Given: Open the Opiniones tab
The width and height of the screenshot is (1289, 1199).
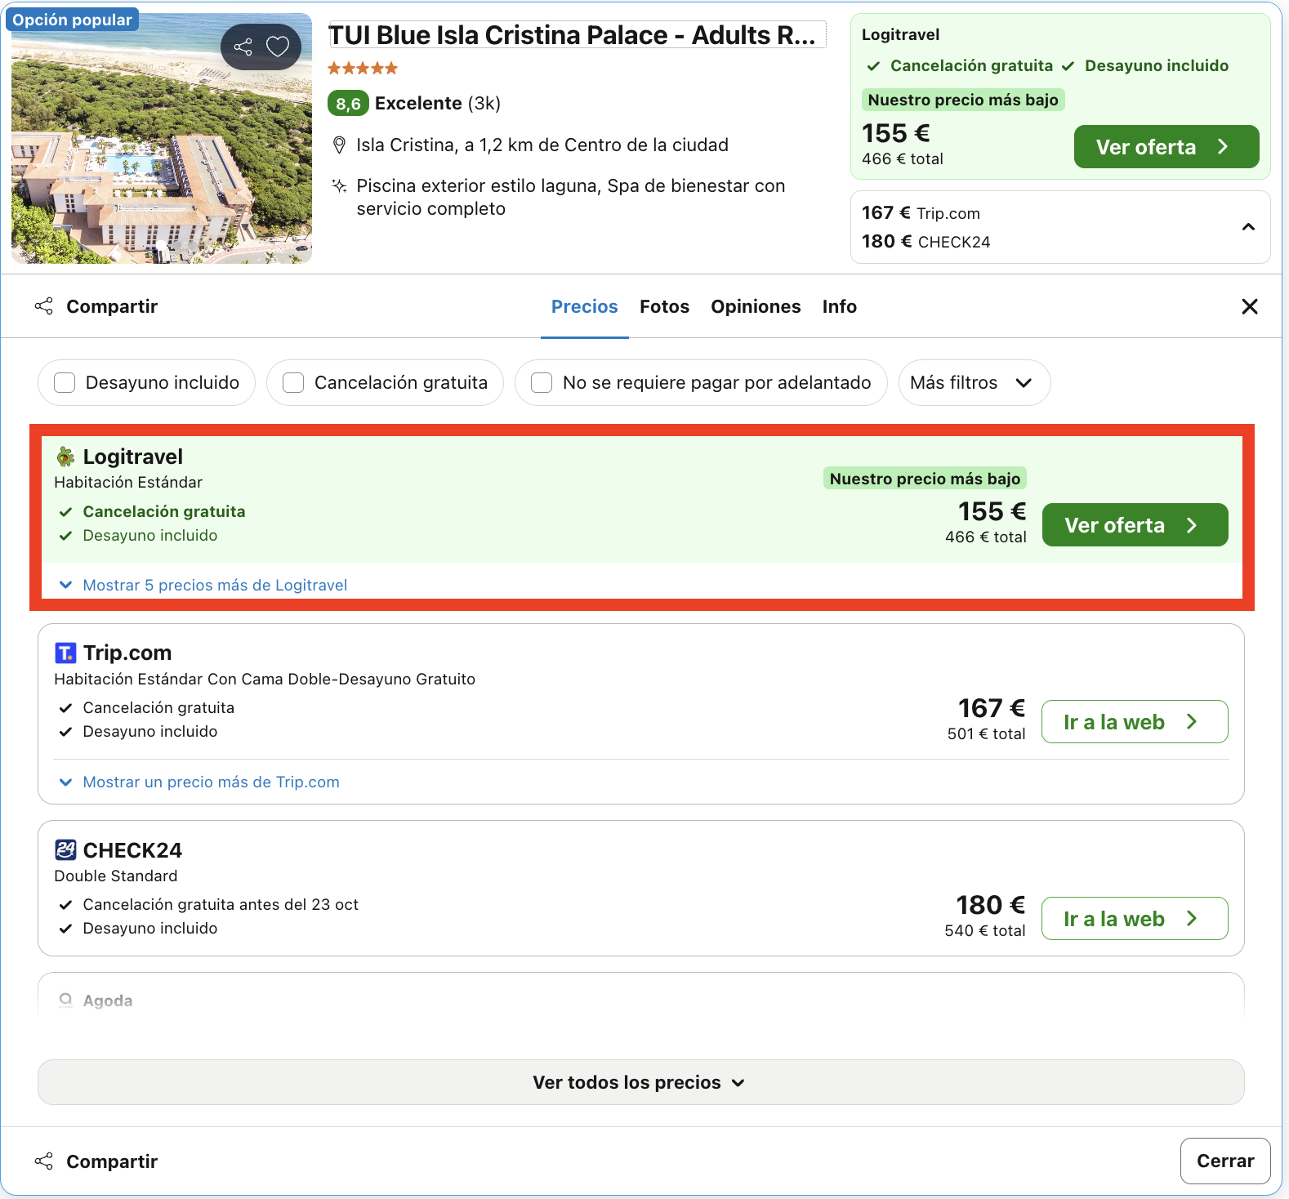Looking at the screenshot, I should pyautogui.click(x=756, y=306).
